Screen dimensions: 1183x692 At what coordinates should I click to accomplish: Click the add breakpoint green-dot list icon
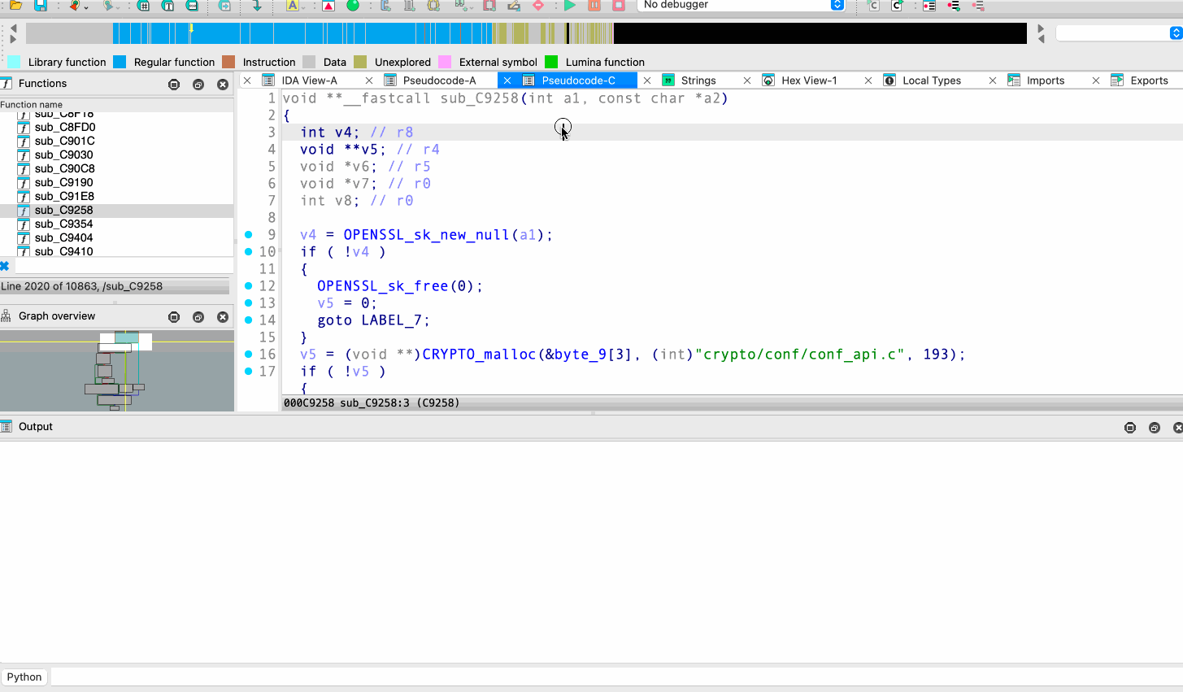(x=954, y=5)
